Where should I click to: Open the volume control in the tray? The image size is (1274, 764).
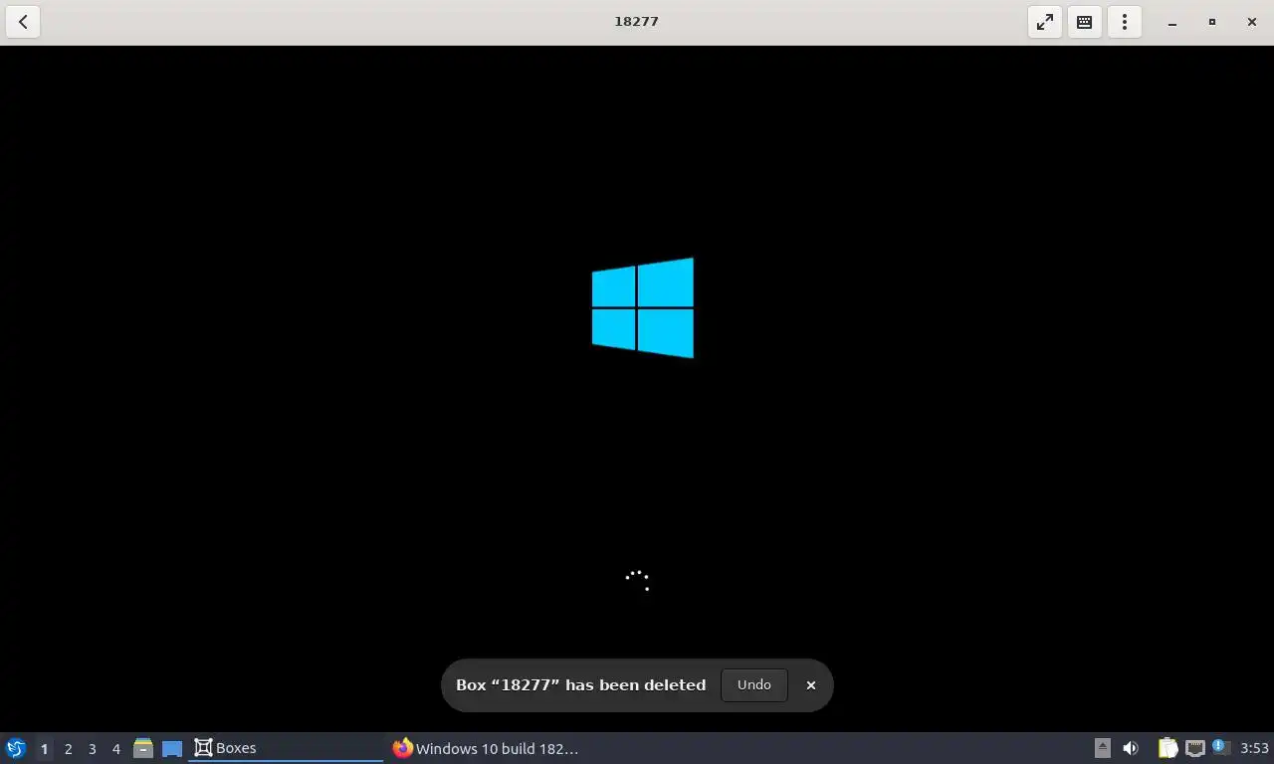click(1131, 748)
